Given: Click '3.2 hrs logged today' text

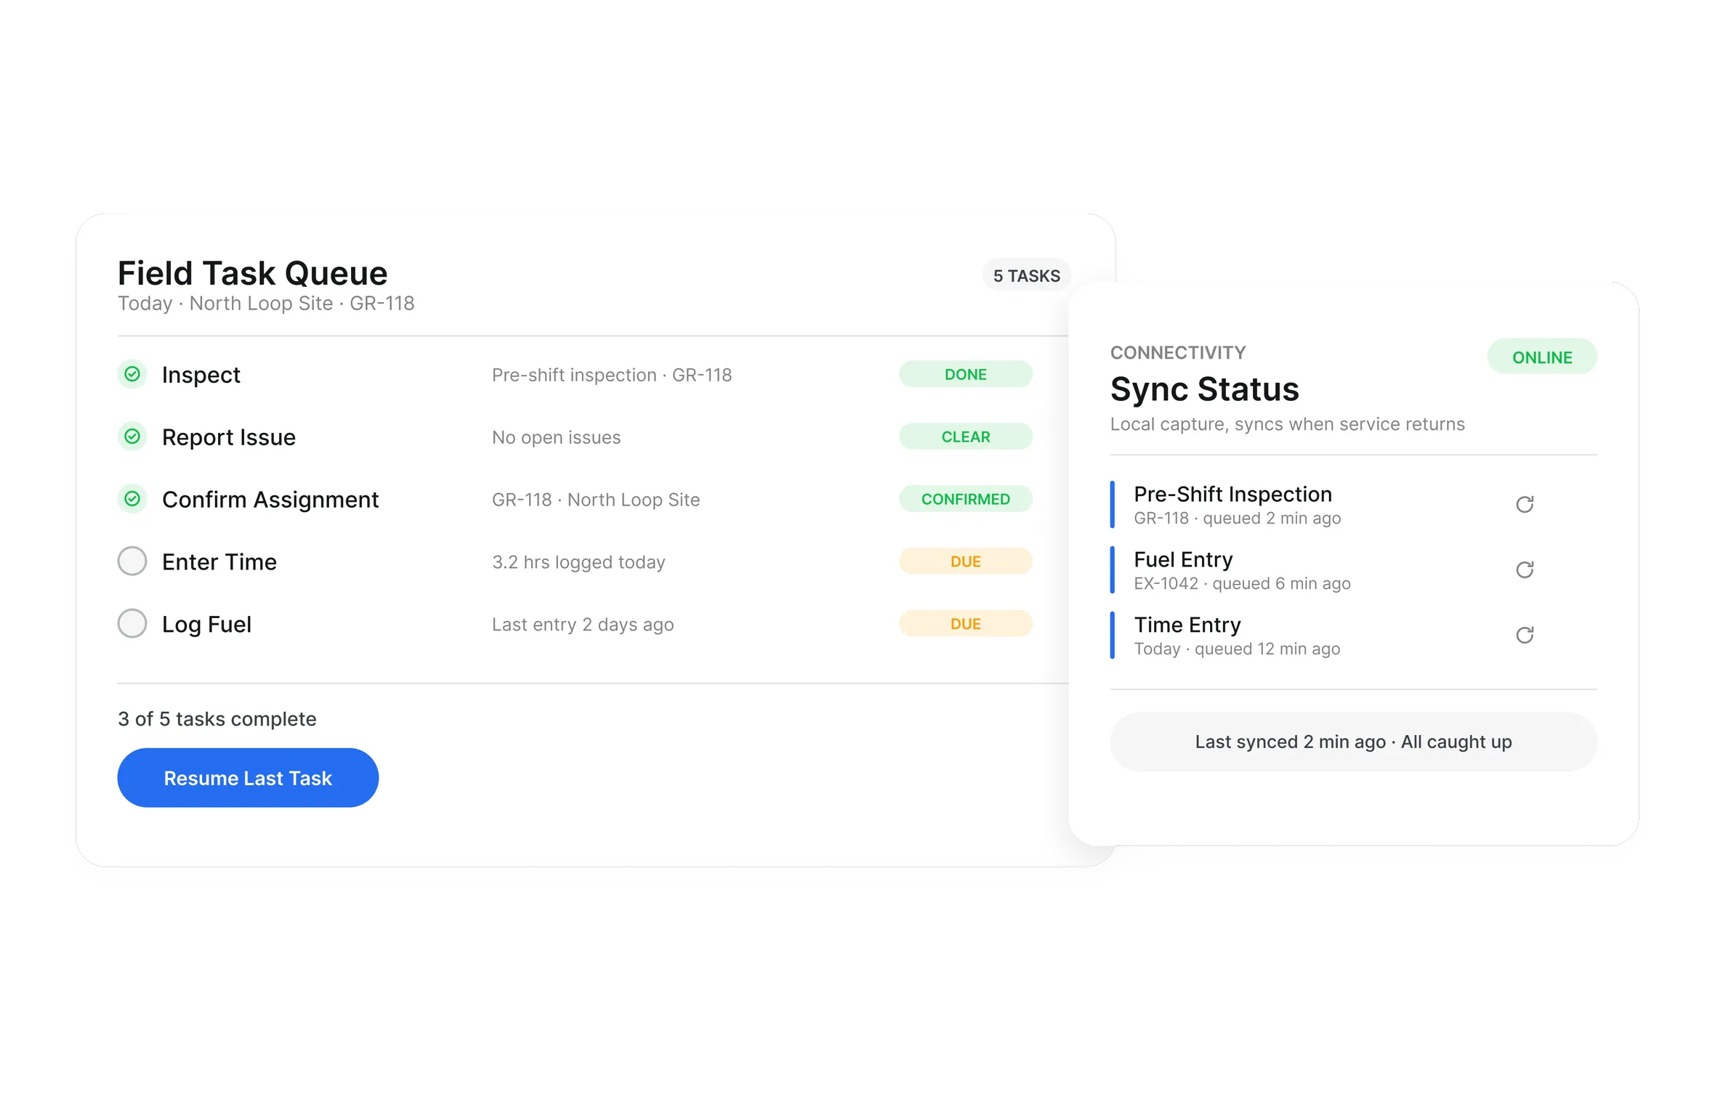Looking at the screenshot, I should (x=578, y=562).
